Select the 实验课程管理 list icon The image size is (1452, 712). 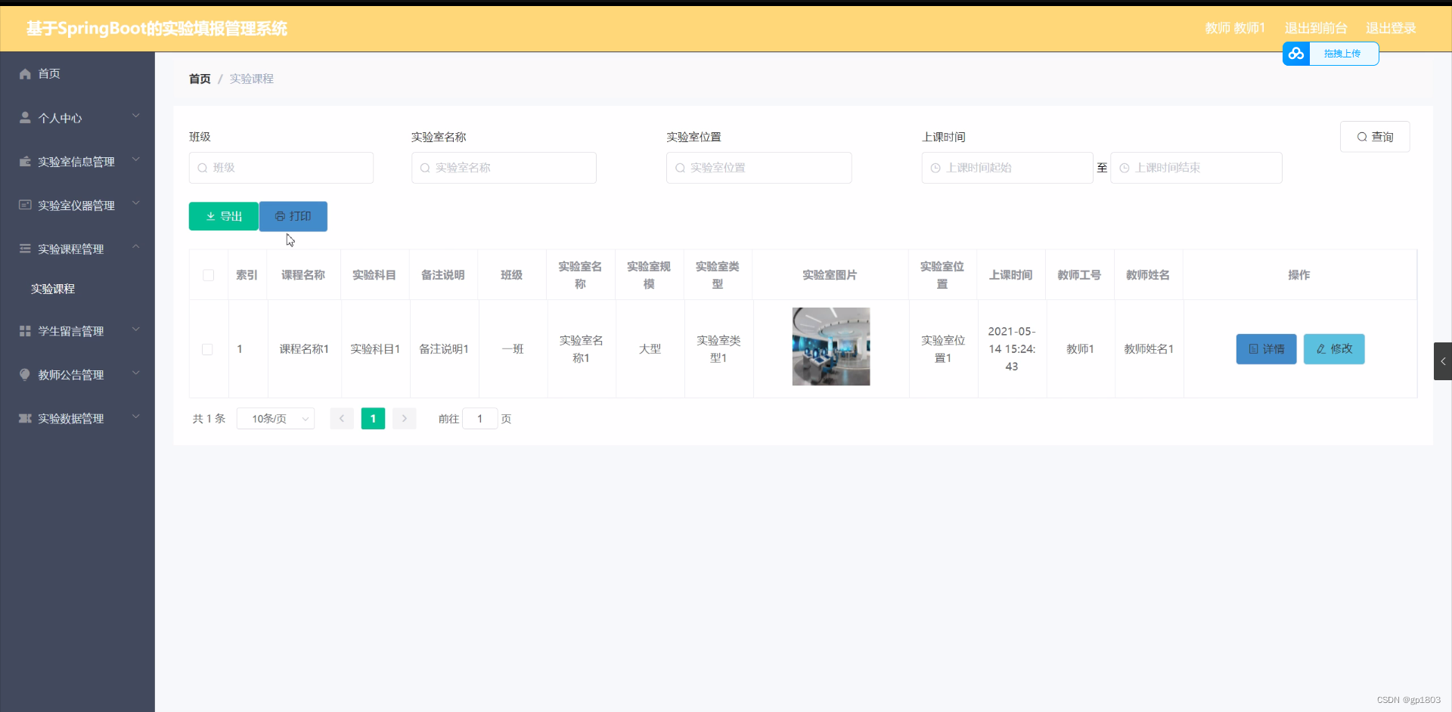point(25,249)
